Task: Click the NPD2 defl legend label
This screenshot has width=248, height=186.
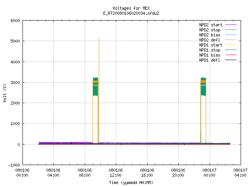Action: (210, 40)
